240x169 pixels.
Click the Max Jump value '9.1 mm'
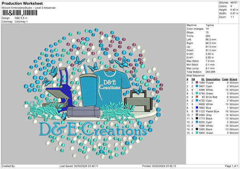[210, 68]
